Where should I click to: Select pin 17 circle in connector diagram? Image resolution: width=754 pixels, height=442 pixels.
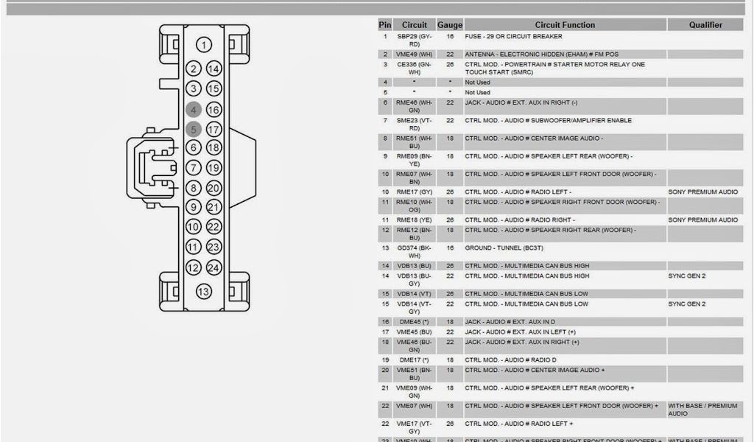pyautogui.click(x=214, y=130)
